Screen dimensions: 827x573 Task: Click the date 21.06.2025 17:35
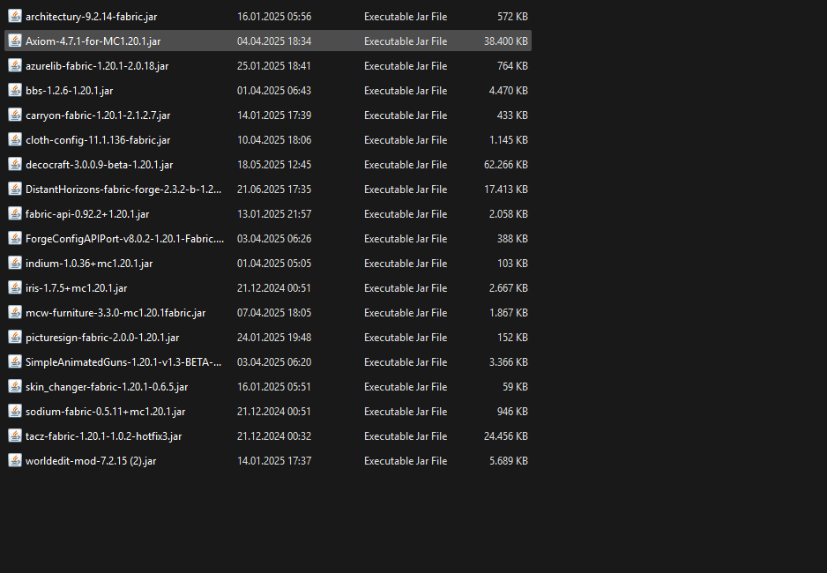coord(273,190)
